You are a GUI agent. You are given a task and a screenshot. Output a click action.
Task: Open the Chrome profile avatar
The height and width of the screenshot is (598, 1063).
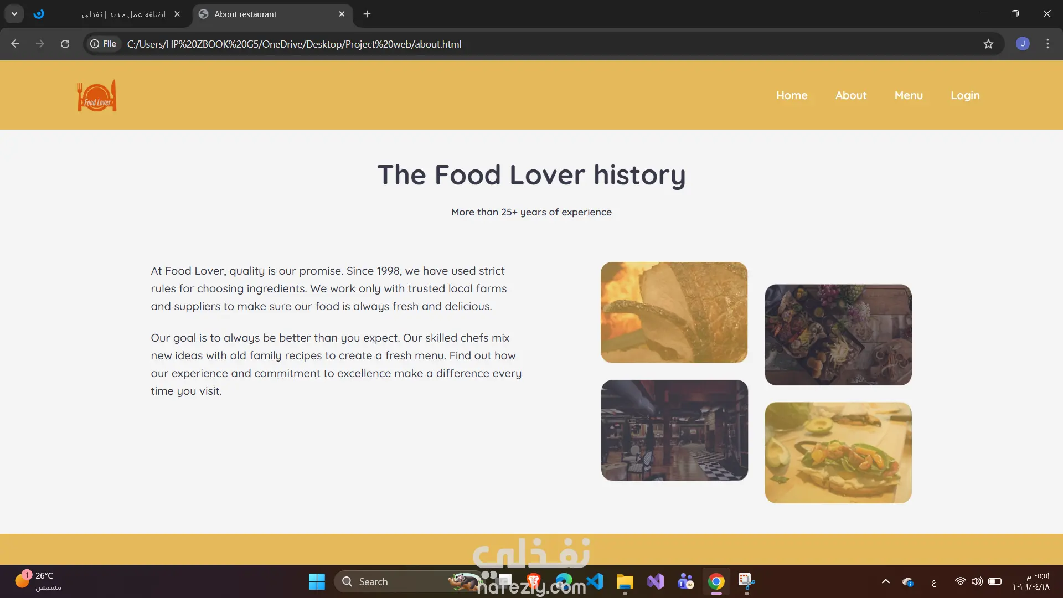click(x=1023, y=44)
